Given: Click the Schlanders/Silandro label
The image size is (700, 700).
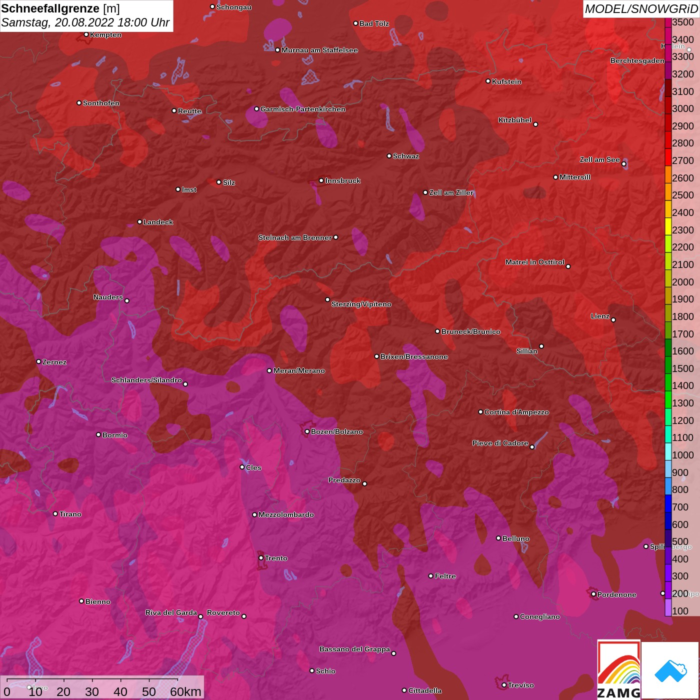Looking at the screenshot, I should coord(146,380).
